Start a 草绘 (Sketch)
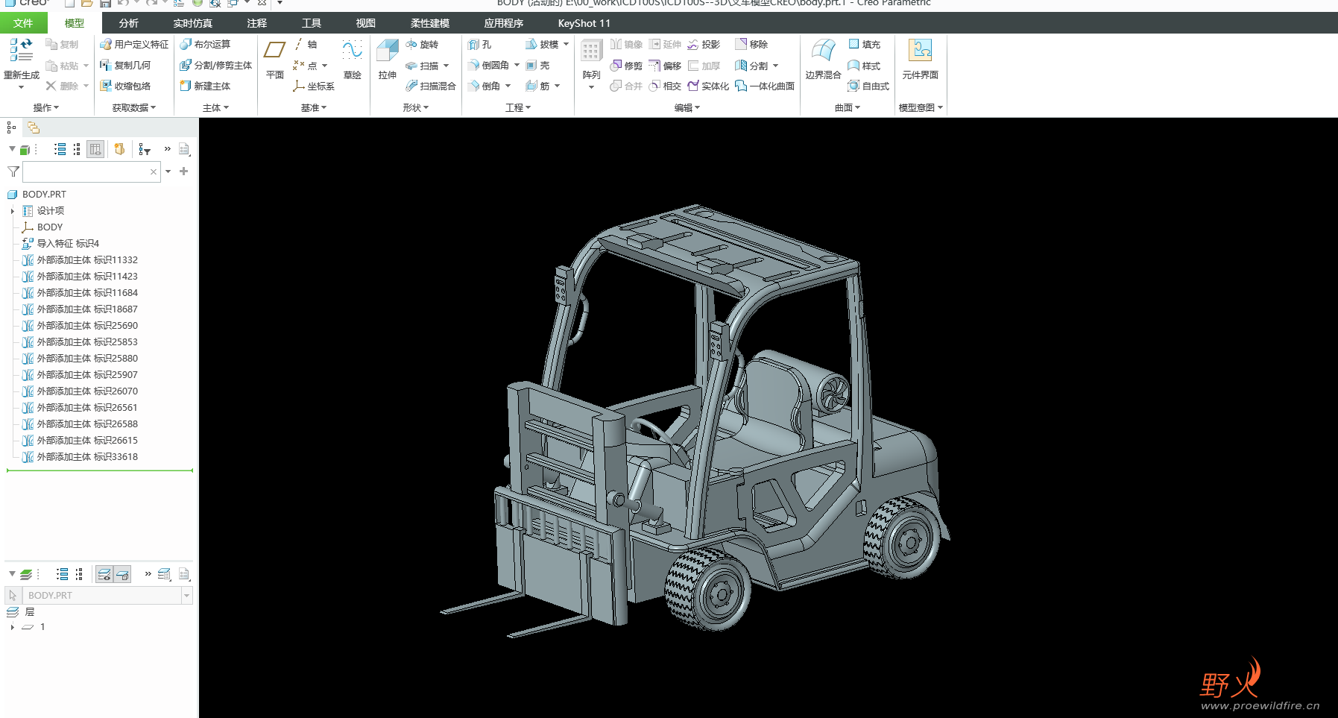Viewport: 1338px width, 718px height. point(352,51)
